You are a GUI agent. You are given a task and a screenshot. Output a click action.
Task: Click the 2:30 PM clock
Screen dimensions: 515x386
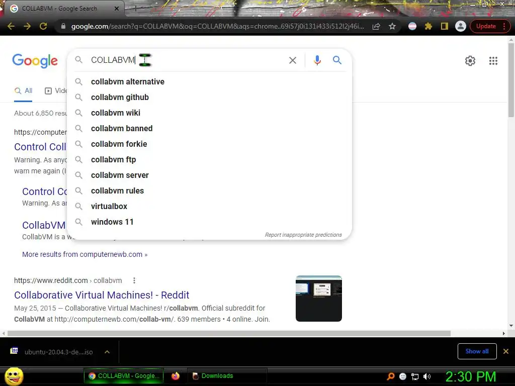[470, 376]
